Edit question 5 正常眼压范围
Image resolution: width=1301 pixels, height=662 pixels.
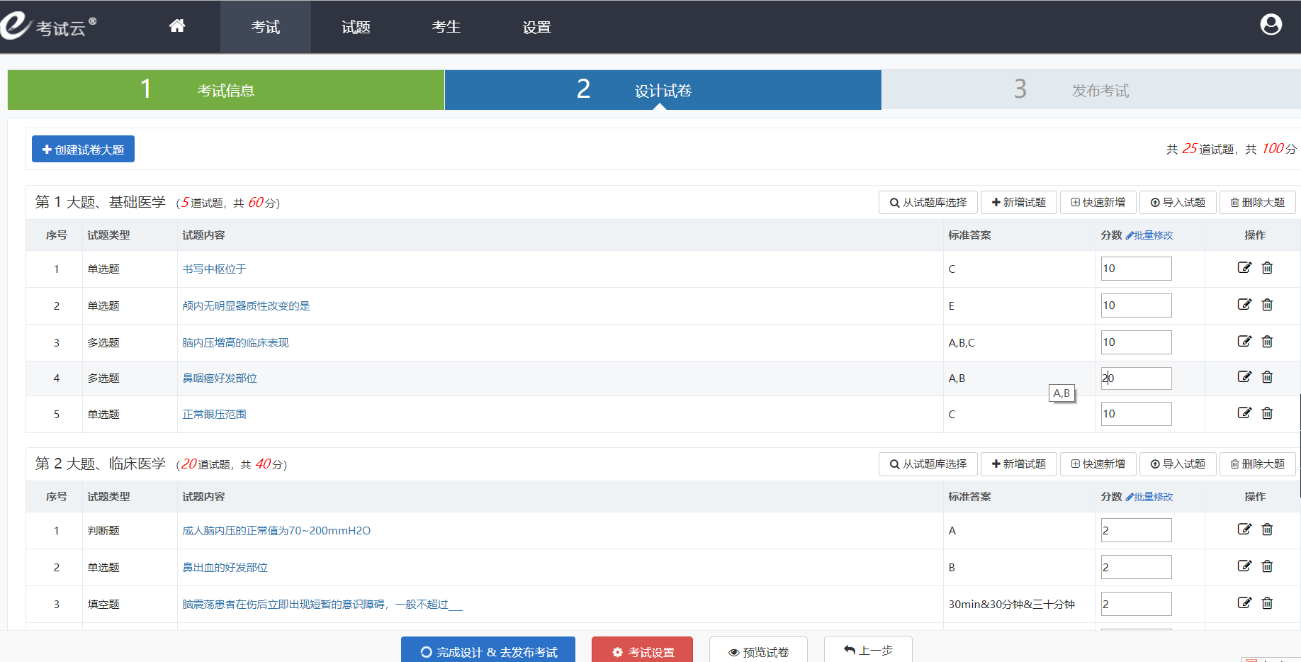(x=1244, y=413)
